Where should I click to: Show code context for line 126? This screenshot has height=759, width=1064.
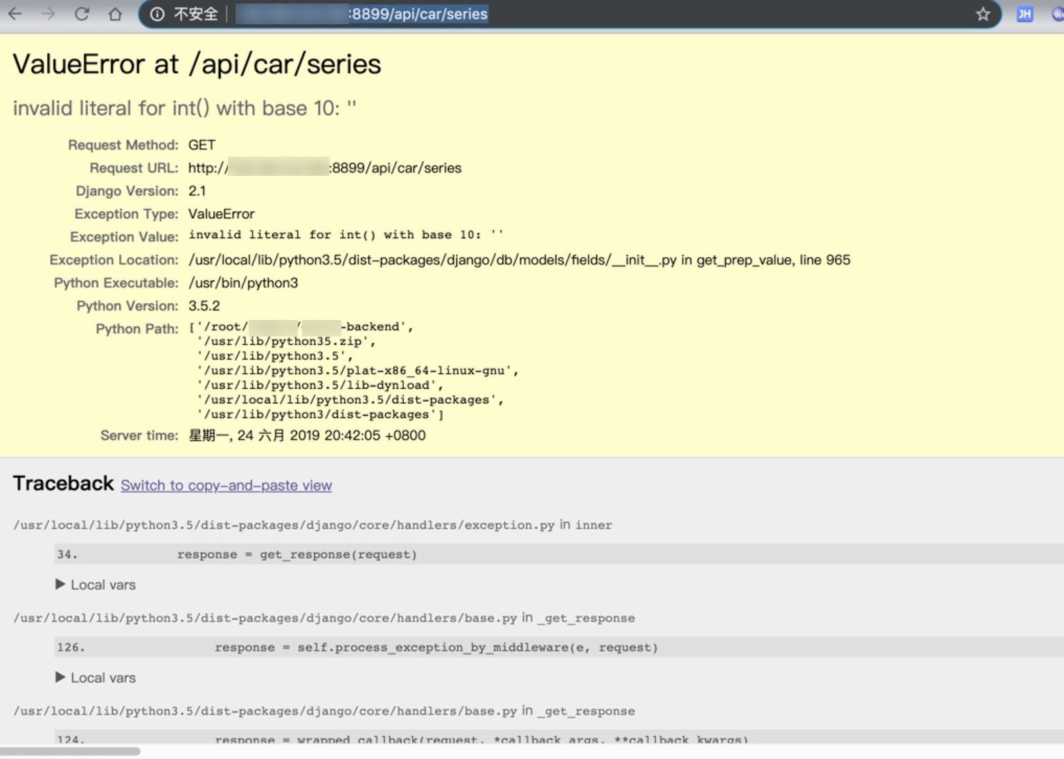[x=436, y=648]
